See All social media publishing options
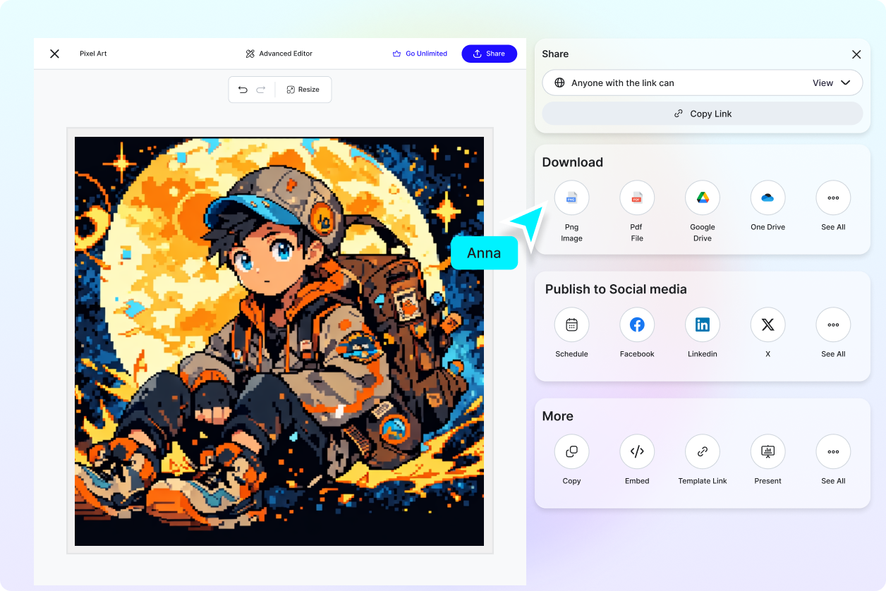The width and height of the screenshot is (886, 591). pyautogui.click(x=833, y=325)
